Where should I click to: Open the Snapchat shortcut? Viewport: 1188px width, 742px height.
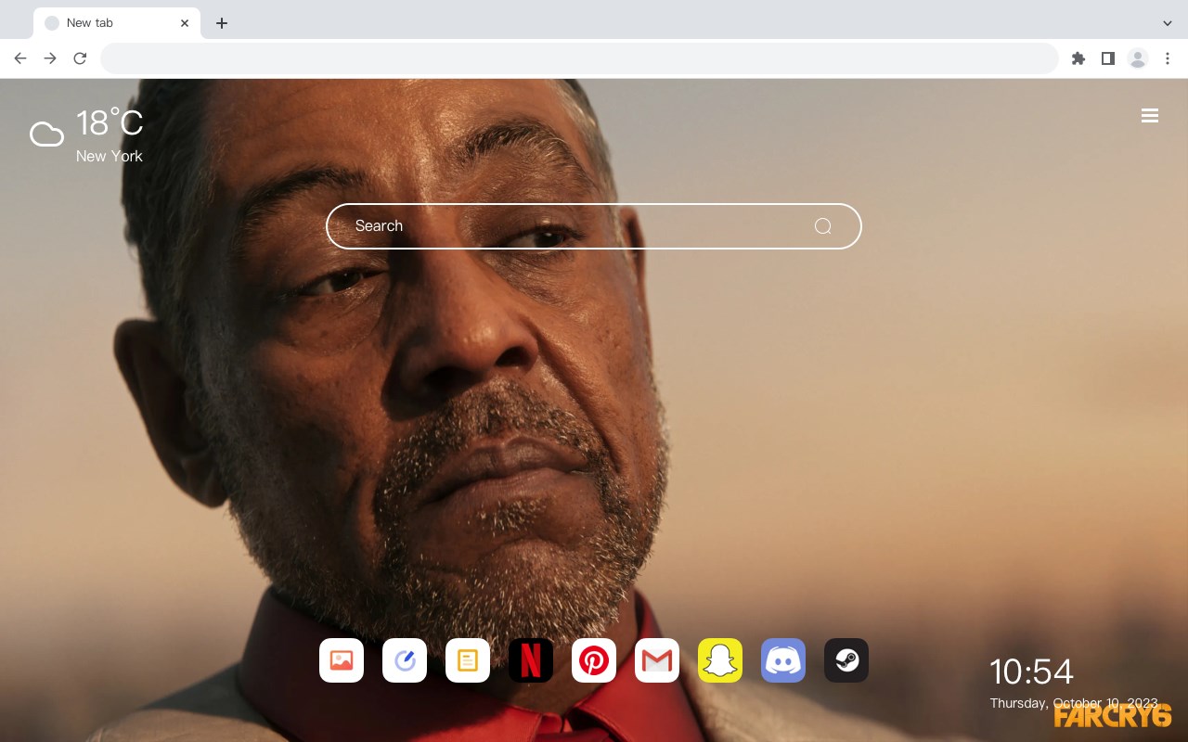[x=720, y=660]
